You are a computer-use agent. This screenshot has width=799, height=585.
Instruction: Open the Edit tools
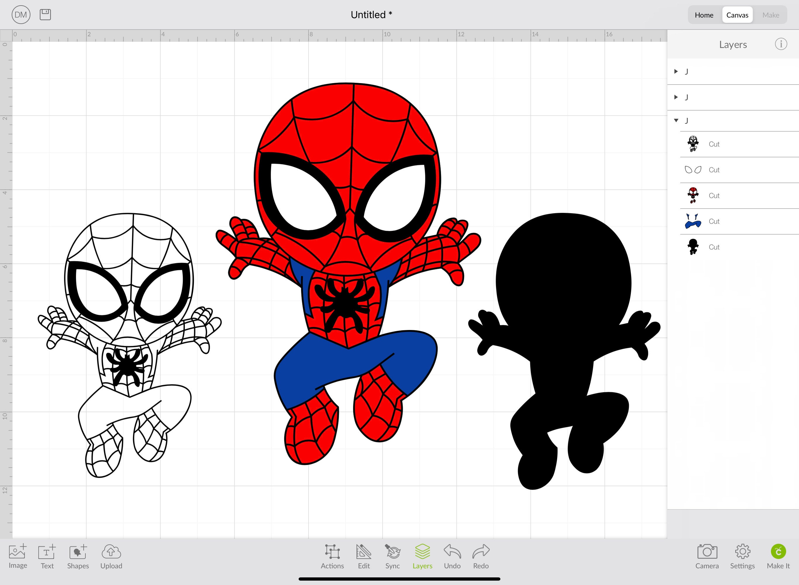(364, 556)
